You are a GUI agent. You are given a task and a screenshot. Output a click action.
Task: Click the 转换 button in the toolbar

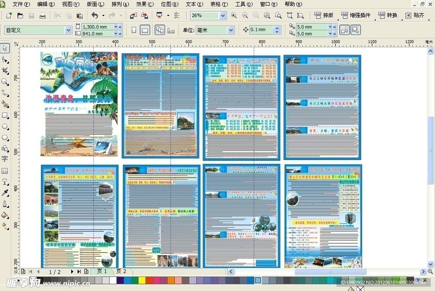point(388,15)
